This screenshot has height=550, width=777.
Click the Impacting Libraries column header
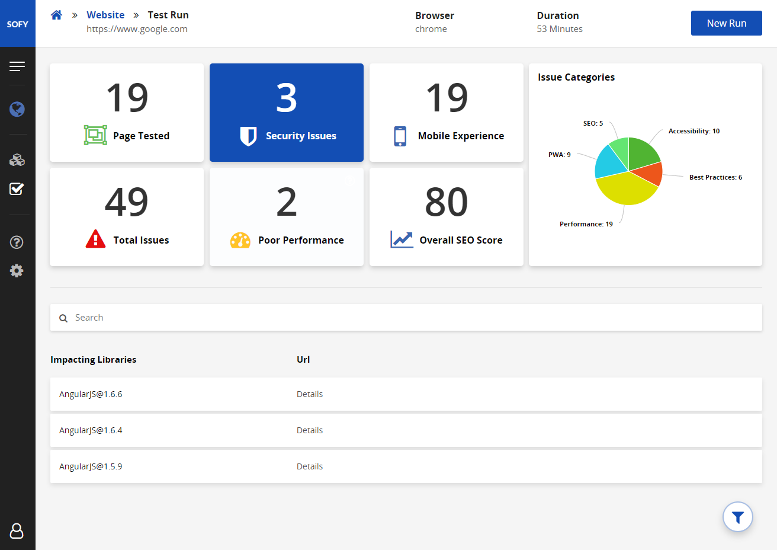pyautogui.click(x=94, y=360)
